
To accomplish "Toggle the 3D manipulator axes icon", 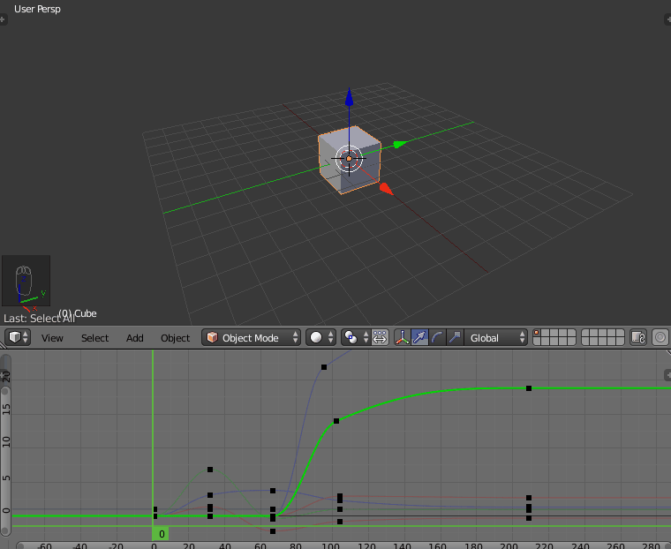I will (403, 338).
